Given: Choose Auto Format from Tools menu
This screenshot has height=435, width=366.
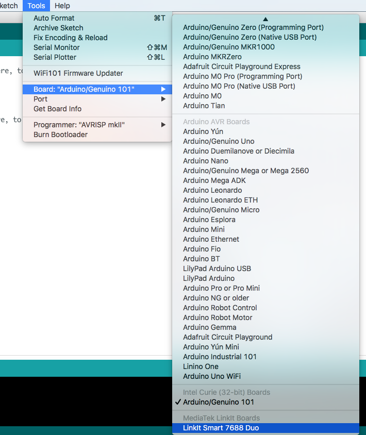Looking at the screenshot, I should click(x=97, y=18).
